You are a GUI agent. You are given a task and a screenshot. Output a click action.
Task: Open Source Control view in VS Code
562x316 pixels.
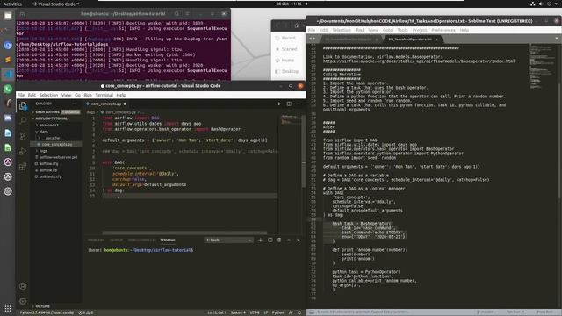23,136
